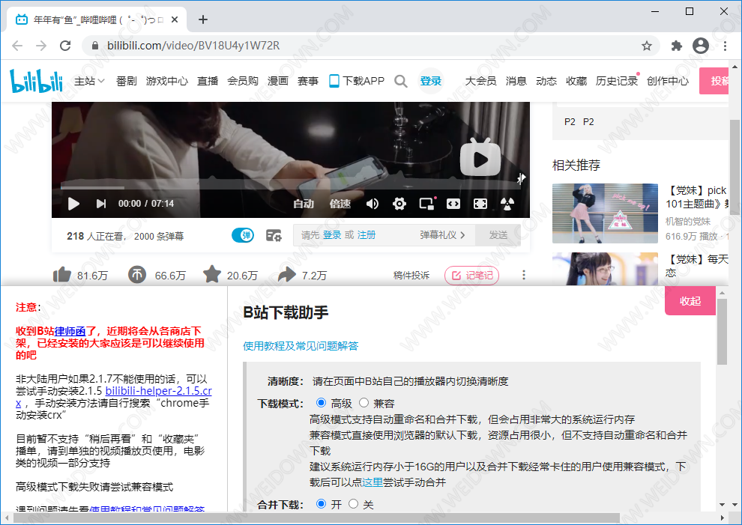Close the Bilibili browser tab
This screenshot has height=525, width=742.
[175, 19]
